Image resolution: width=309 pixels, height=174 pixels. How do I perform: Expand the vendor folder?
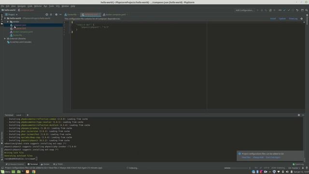pos(8,22)
